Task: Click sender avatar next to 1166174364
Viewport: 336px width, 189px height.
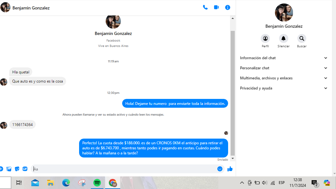Action: click(4, 125)
